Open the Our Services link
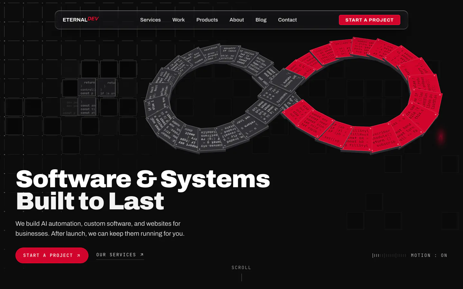This screenshot has width=463, height=289. pos(120,255)
